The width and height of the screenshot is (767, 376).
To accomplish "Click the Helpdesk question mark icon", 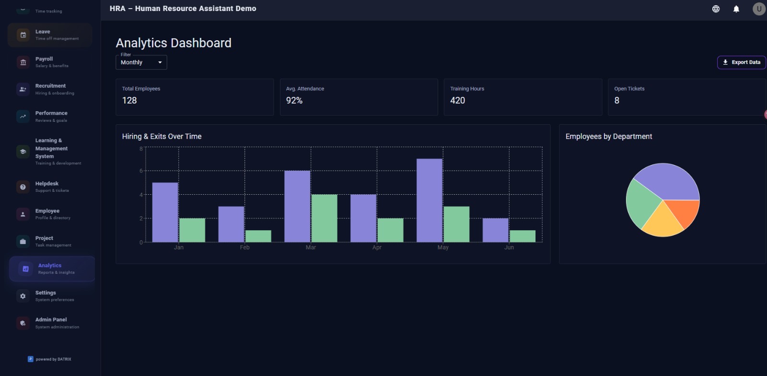I will [23, 187].
